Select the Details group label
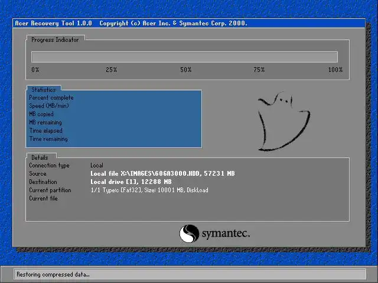 point(40,157)
